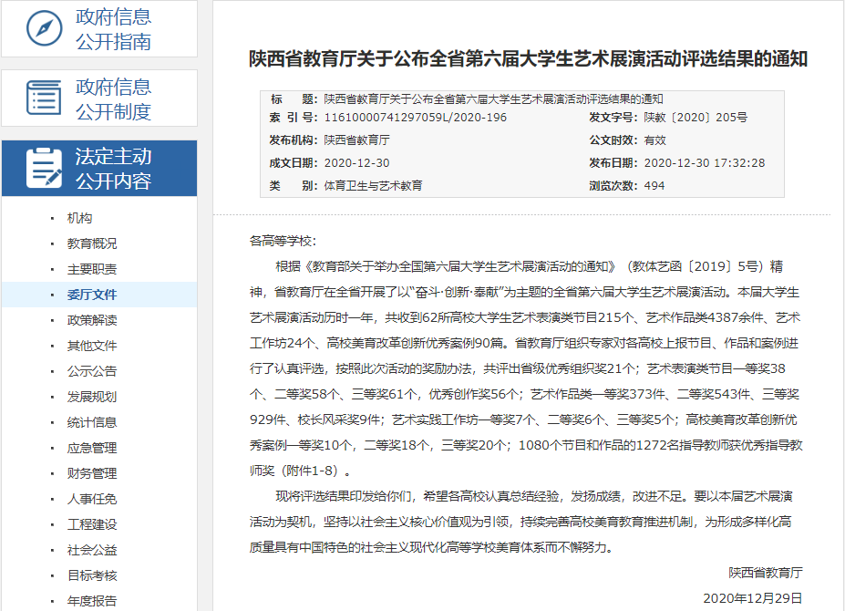The image size is (845, 611).
Task: Open 机构 in sidebar menu
Action: click(x=79, y=218)
